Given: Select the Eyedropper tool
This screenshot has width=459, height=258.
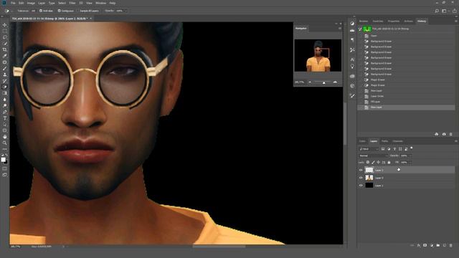Looking at the screenshot, I should coord(5,56).
